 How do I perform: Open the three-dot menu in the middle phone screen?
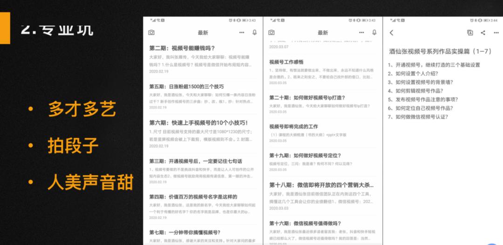361,33
